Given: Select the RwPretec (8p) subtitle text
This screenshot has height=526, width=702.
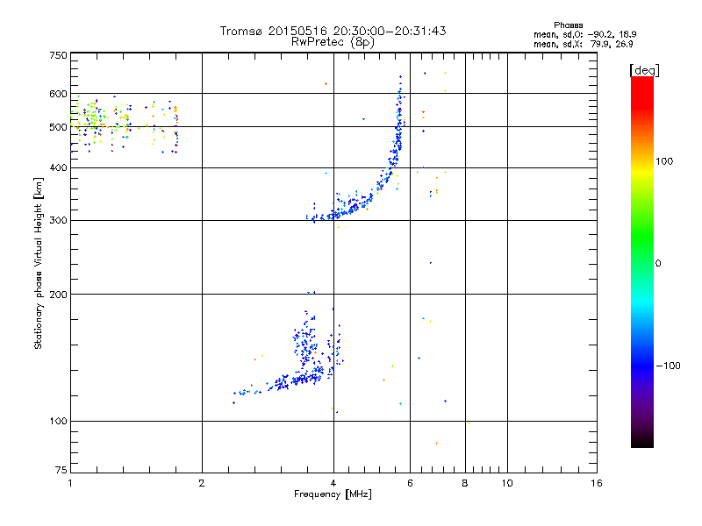Looking at the screenshot, I should tap(333, 41).
